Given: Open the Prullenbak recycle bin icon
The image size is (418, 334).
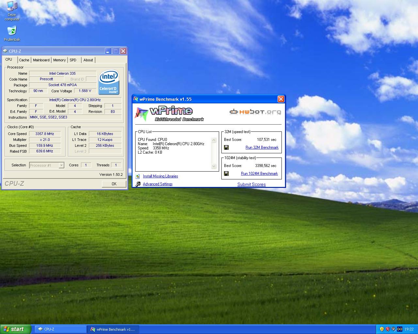Looking at the screenshot, I should point(12,34).
